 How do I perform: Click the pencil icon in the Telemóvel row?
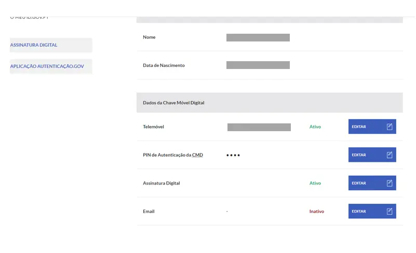point(390,126)
